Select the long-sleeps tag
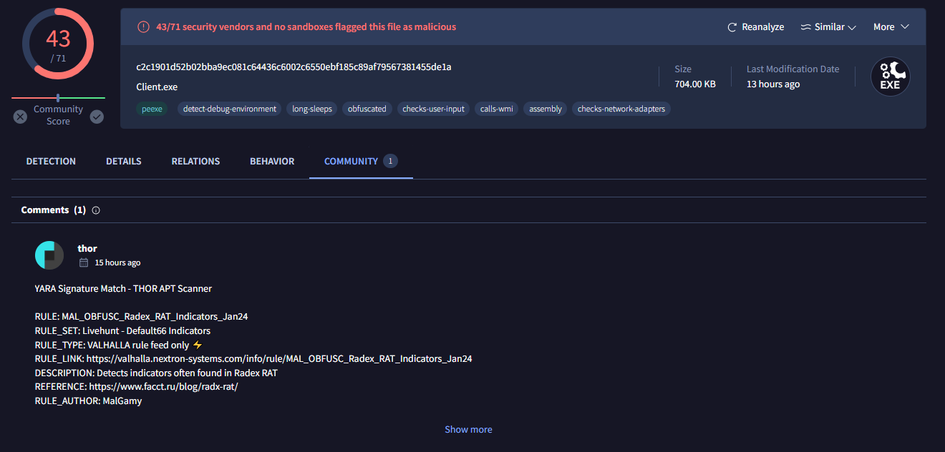Viewport: 945px width, 452px height. [x=312, y=109]
